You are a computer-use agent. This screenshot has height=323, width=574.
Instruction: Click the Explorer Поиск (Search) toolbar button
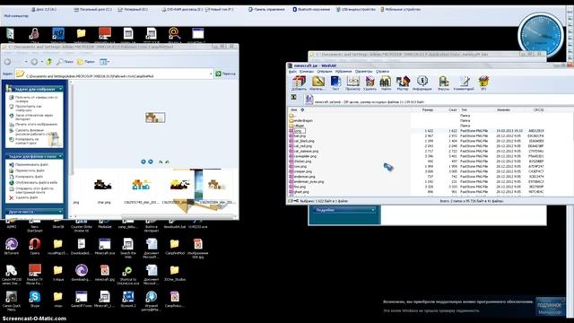pos(65,62)
